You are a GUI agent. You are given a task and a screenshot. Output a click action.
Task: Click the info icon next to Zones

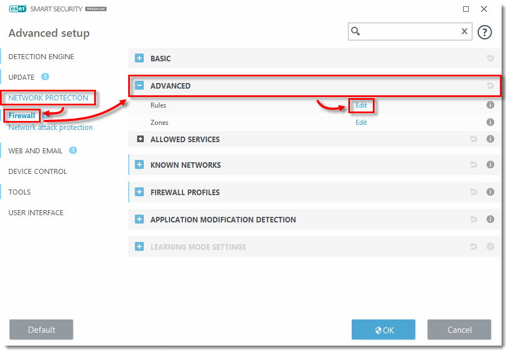[x=490, y=122]
